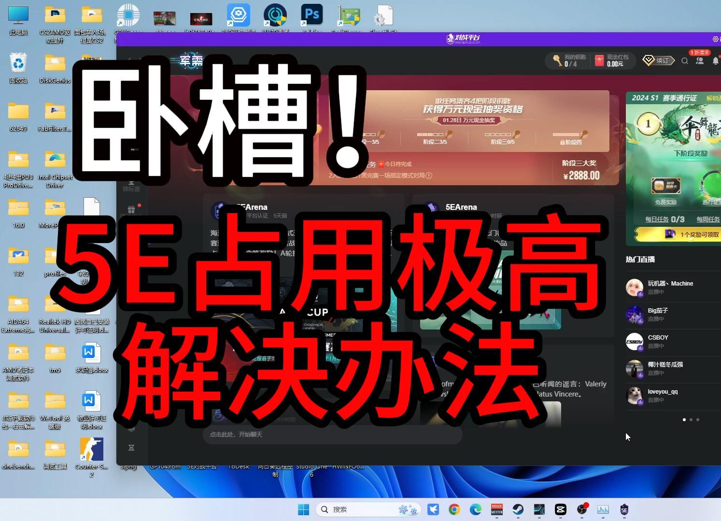Open Counter-Strike 2 desktop shortcut
Image resolution: width=721 pixels, height=521 pixels.
click(x=91, y=457)
